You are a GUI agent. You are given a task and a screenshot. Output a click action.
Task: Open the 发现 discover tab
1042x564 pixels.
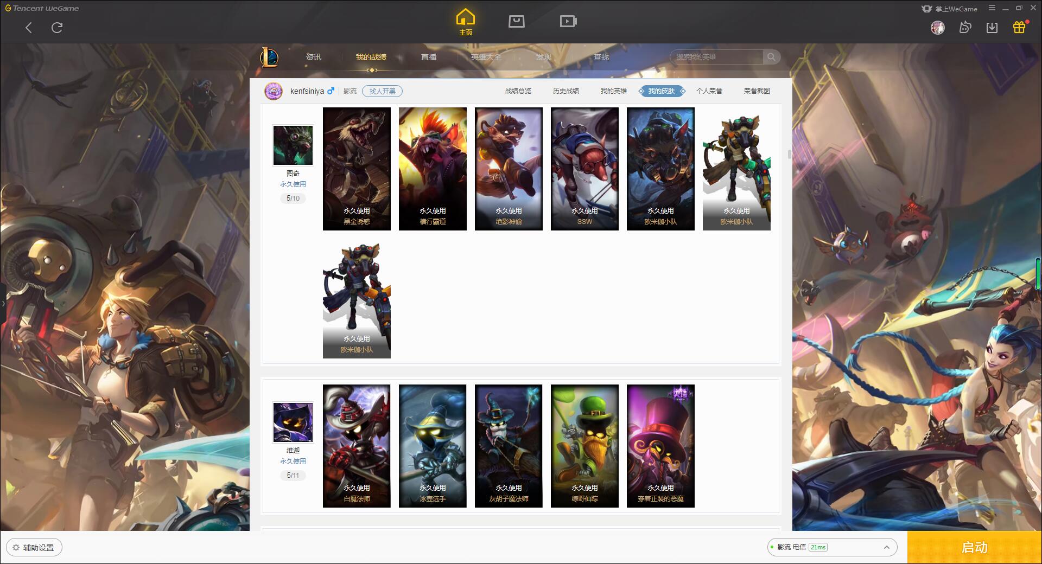tap(544, 57)
